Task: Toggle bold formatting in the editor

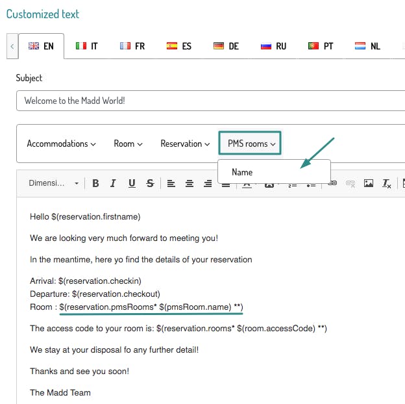Action: point(95,184)
